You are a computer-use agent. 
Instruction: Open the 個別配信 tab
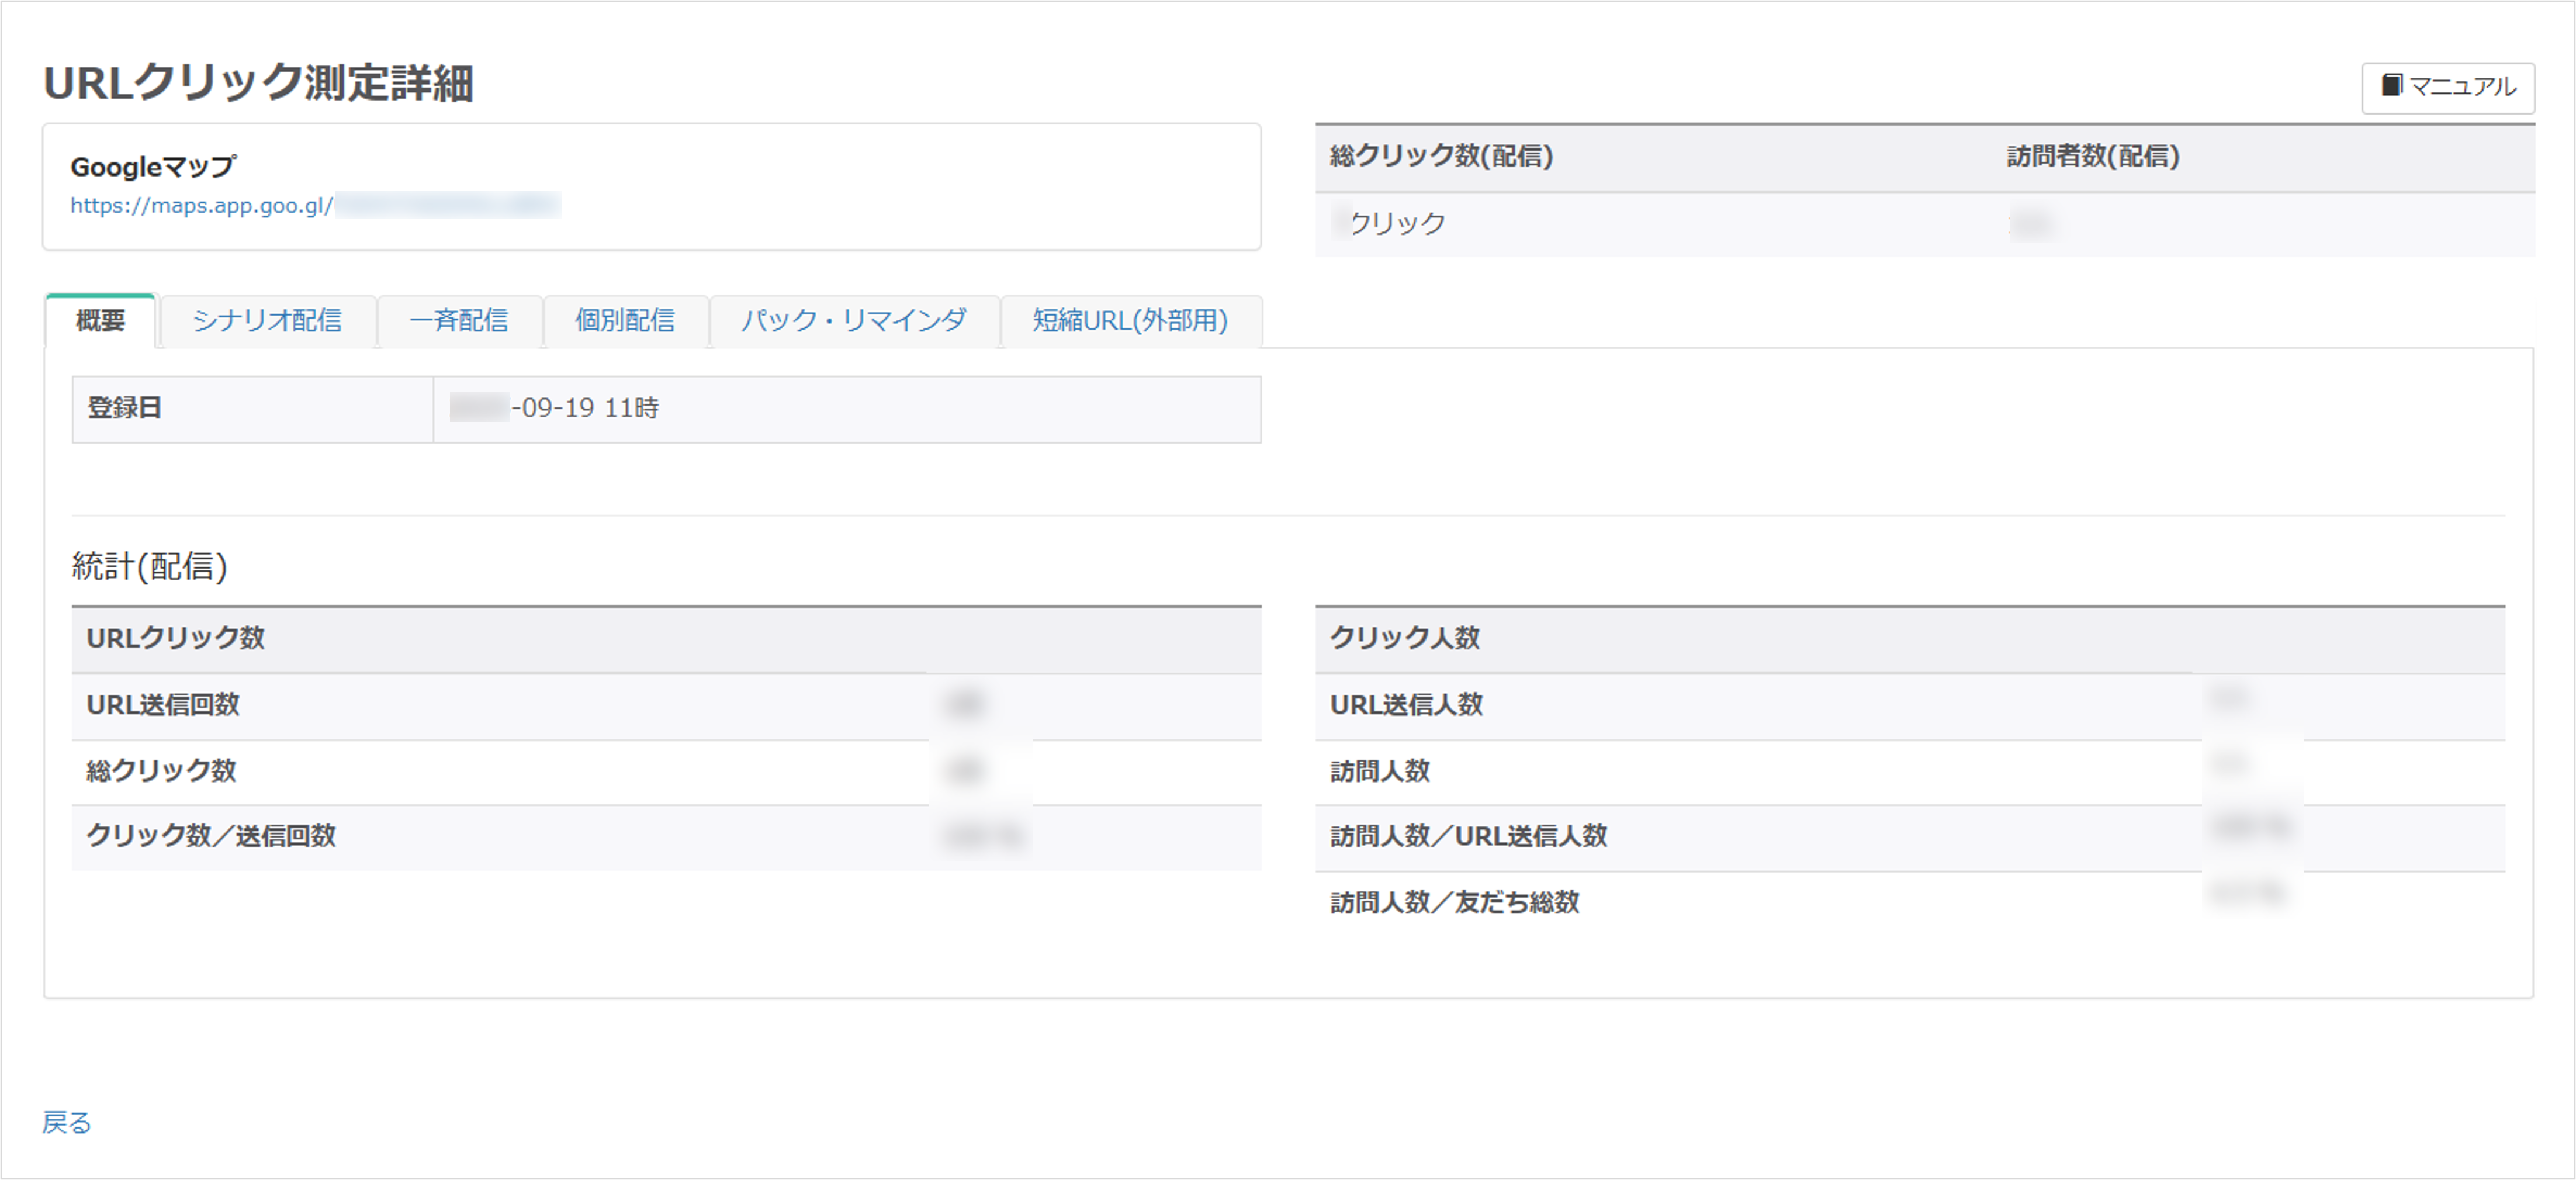(x=625, y=321)
